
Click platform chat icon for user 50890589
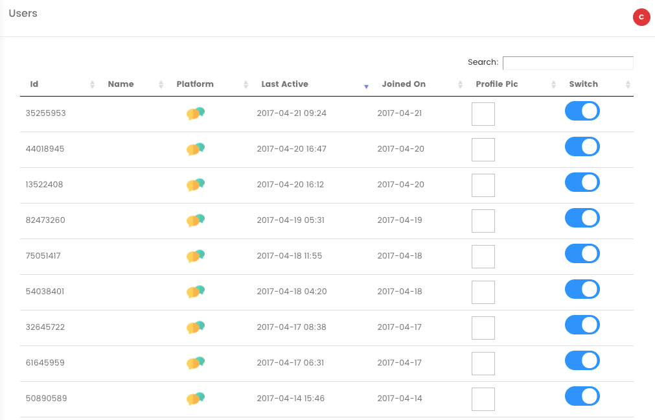196,399
